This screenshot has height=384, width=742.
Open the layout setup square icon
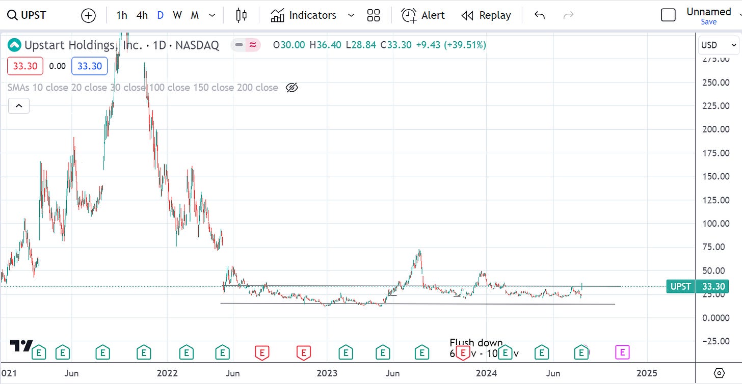(x=668, y=15)
